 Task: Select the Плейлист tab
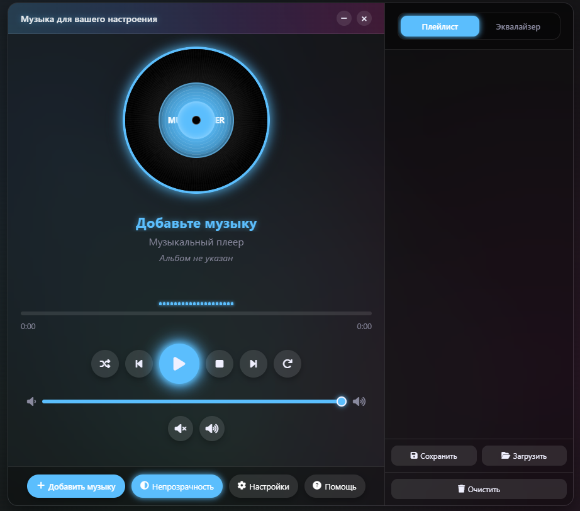(x=440, y=26)
